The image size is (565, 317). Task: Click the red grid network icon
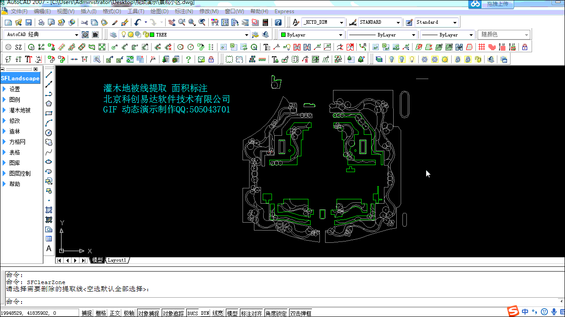[482, 47]
